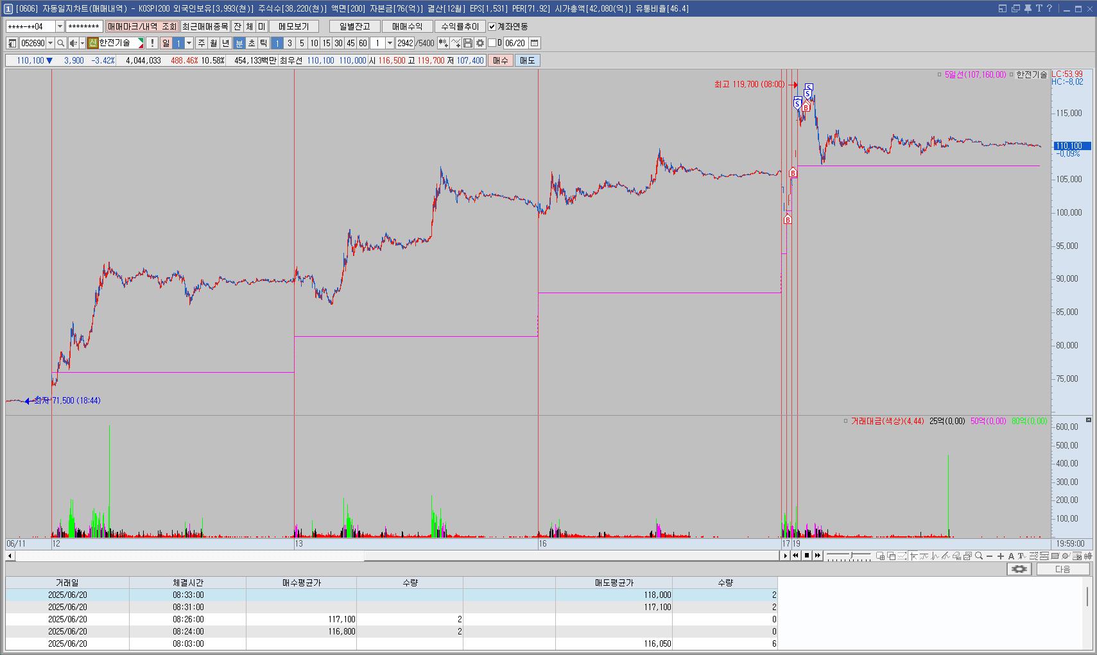
Task: Select the 주 (weekly) period toggle
Action: (201, 43)
